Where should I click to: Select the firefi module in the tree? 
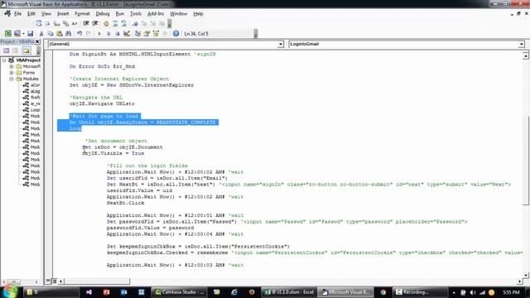tap(31, 98)
